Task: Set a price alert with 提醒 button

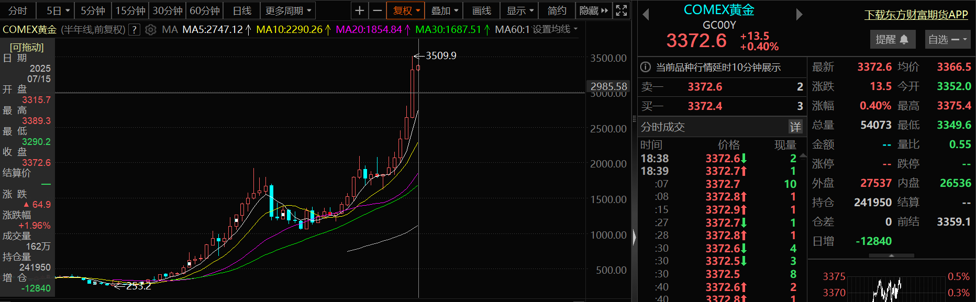Action: (x=892, y=39)
